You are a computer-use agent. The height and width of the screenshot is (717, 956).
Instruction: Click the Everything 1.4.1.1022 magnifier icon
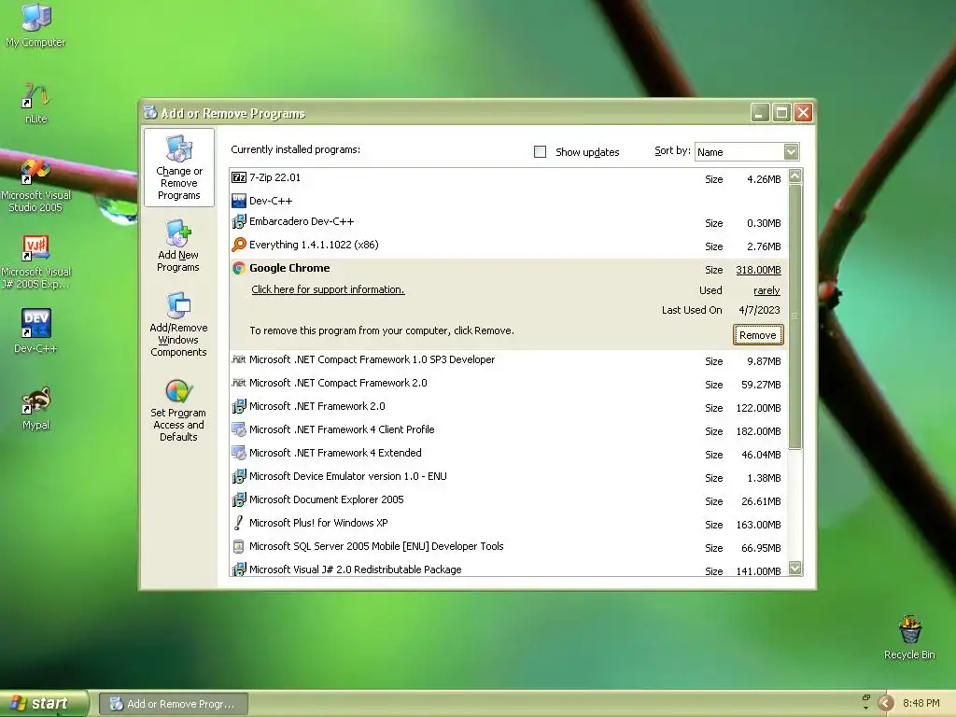(x=239, y=246)
